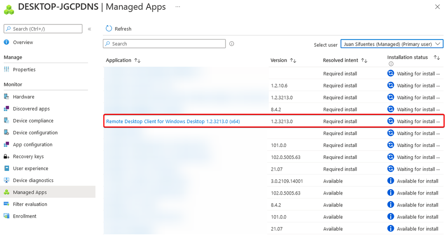The height and width of the screenshot is (238, 445).
Task: Select Managed Apps in the sidebar
Action: tap(48, 192)
